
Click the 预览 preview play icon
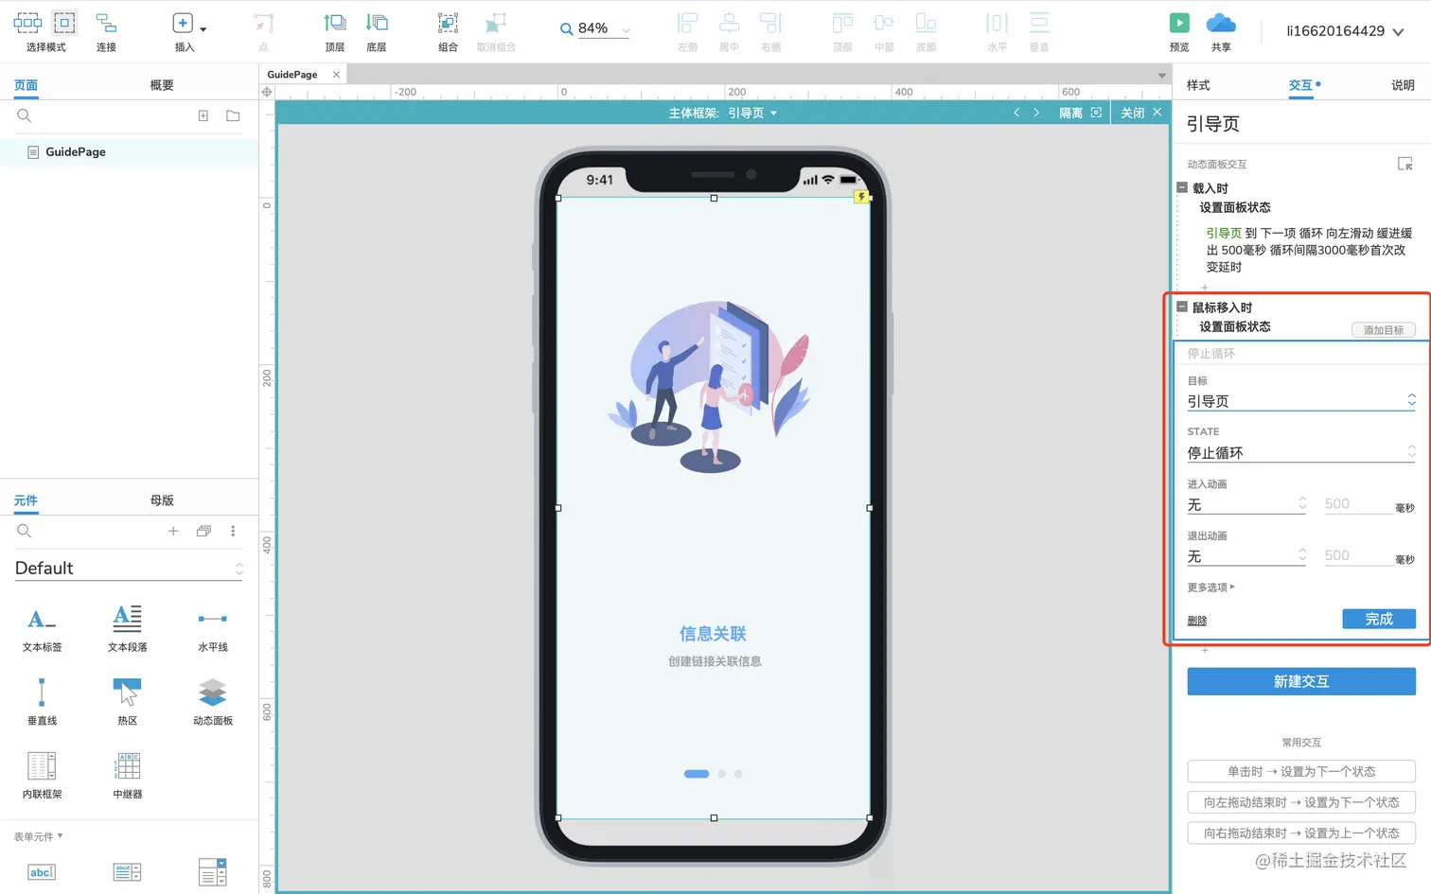[1179, 23]
